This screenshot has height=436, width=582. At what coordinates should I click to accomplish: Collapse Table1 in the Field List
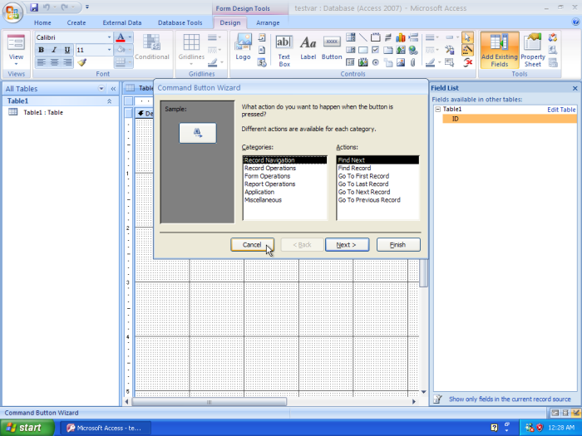point(437,110)
